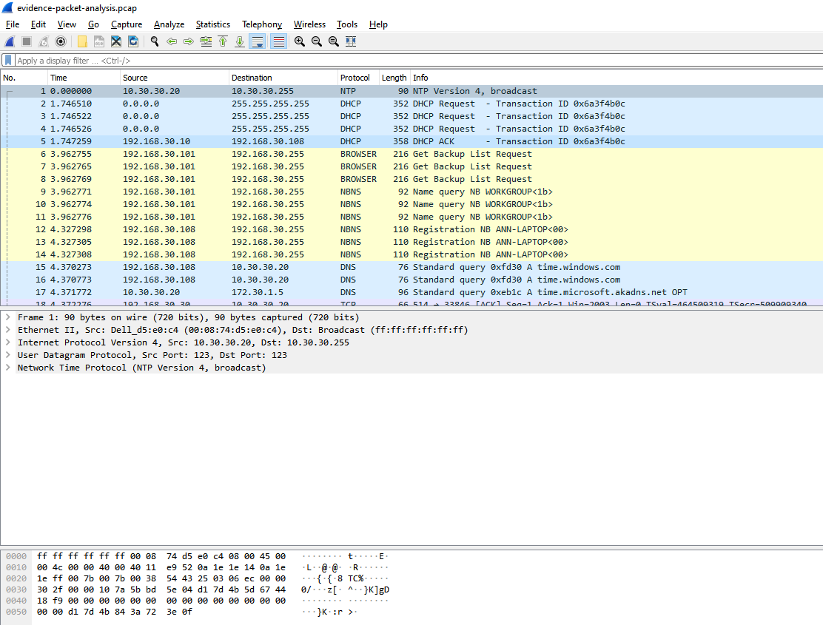Go forward in packet history arrow

click(x=189, y=41)
